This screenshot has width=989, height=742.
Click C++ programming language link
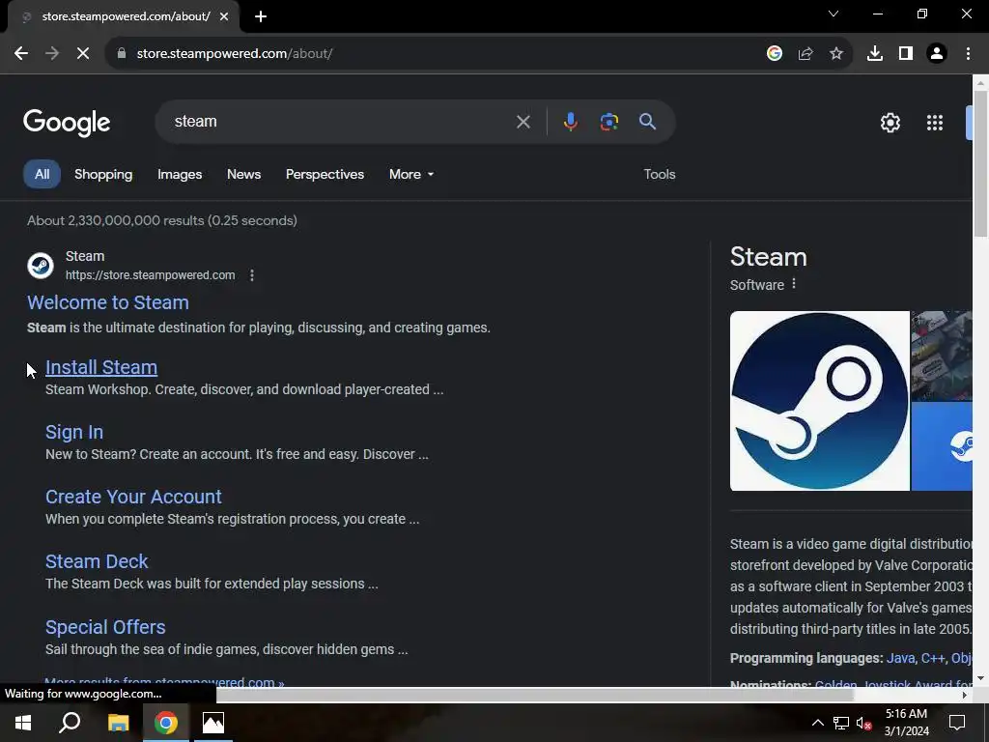click(932, 658)
